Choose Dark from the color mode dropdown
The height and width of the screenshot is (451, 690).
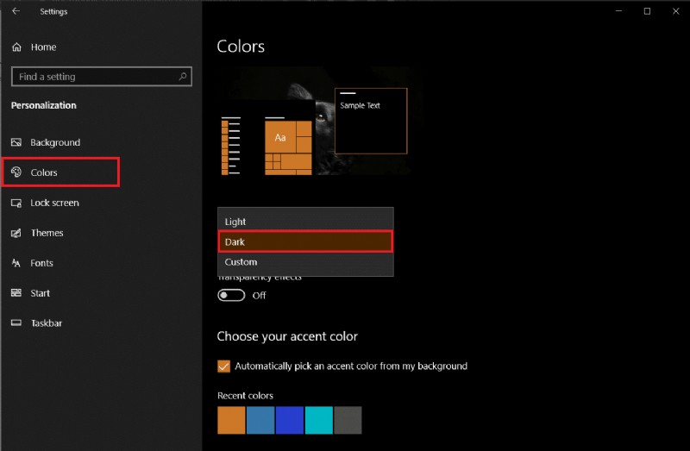tap(305, 241)
